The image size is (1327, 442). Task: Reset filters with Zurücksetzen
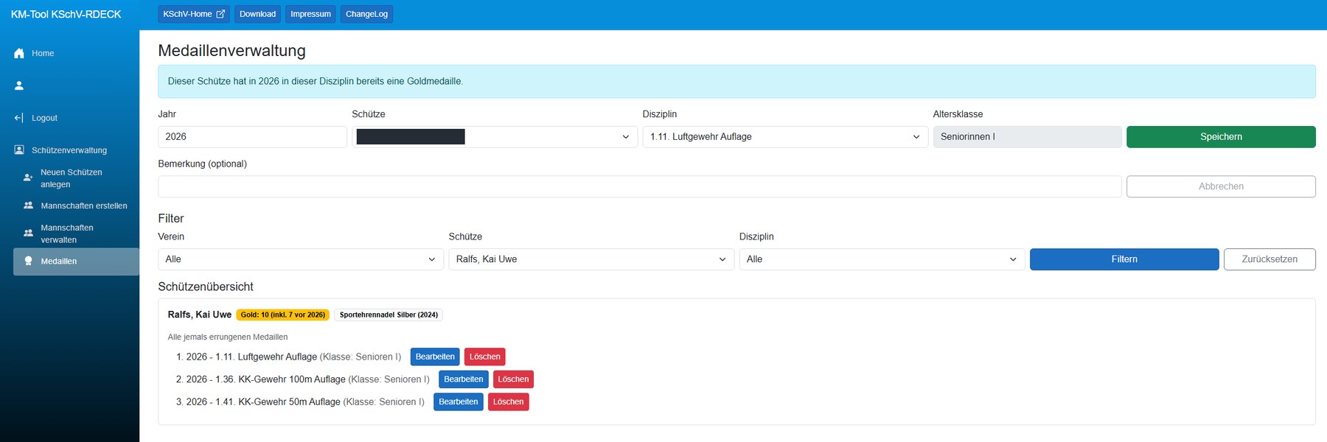(1269, 259)
